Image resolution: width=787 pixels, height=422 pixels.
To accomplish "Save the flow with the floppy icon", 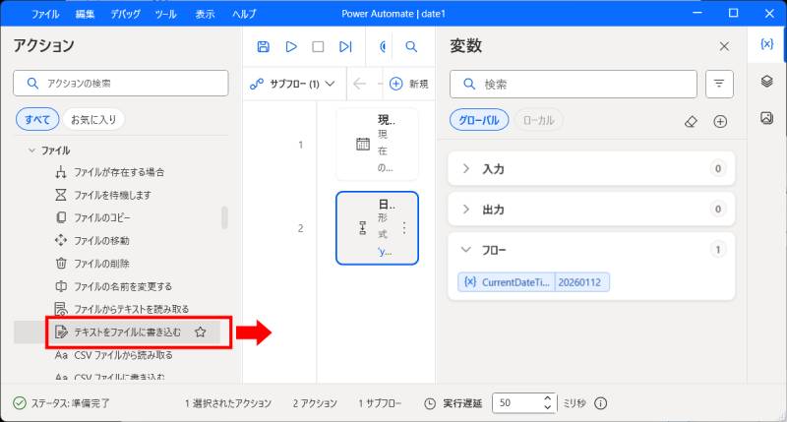I will click(263, 46).
